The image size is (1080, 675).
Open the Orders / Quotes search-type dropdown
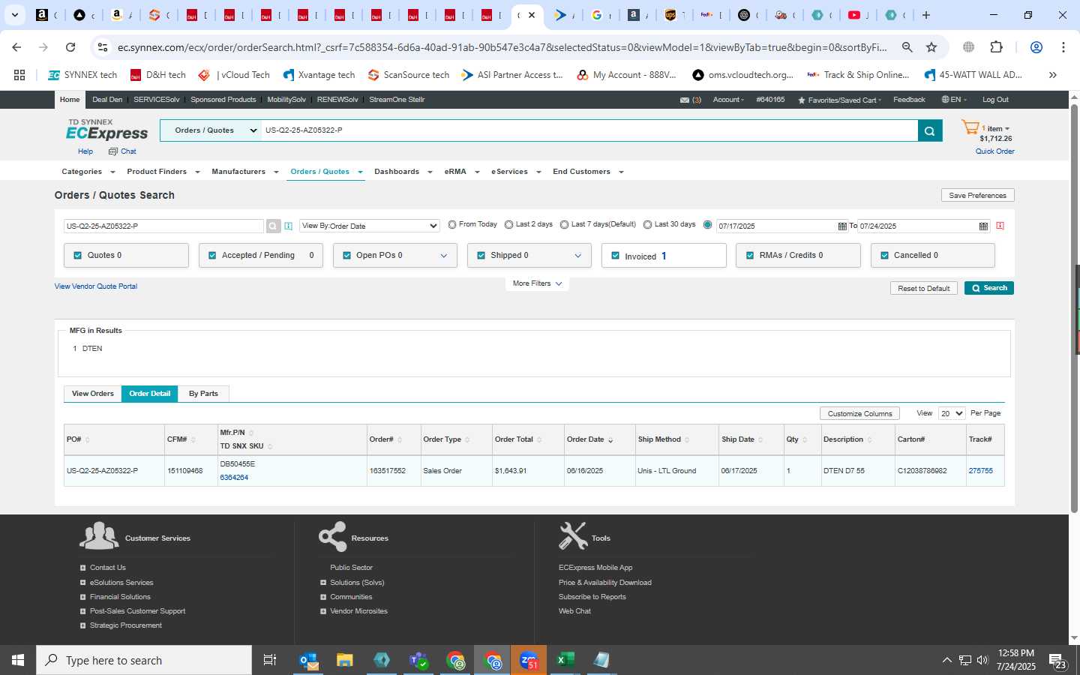pos(211,130)
